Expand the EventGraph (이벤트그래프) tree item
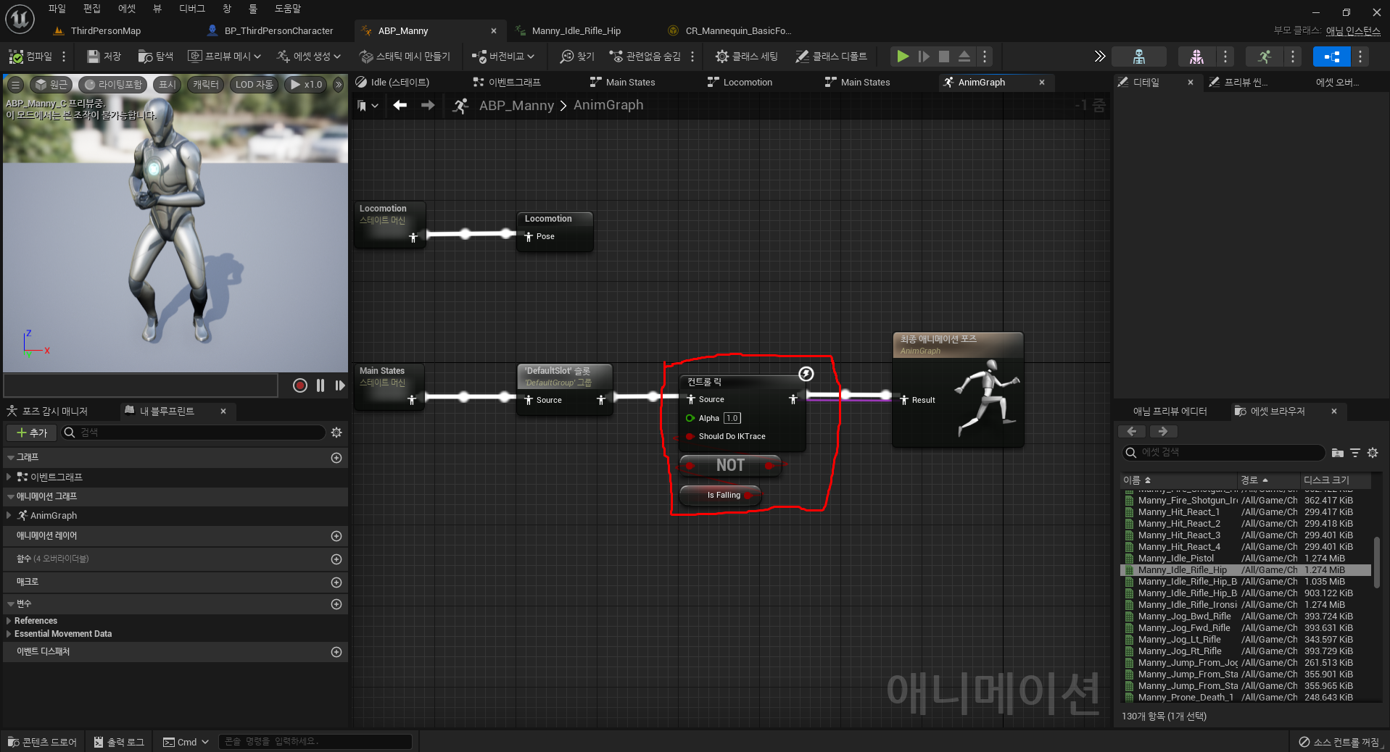 9,477
